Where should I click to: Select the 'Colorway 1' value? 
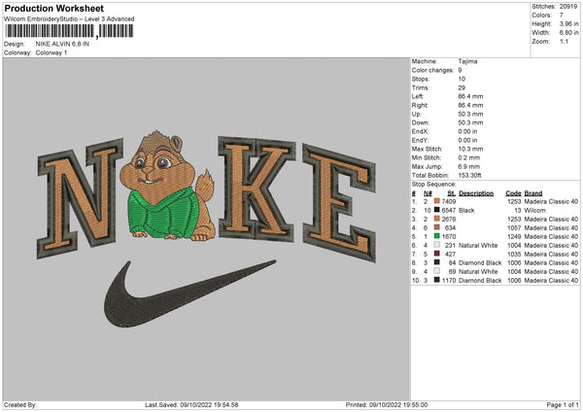click(x=51, y=52)
